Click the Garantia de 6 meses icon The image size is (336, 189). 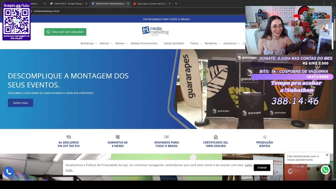(118, 137)
